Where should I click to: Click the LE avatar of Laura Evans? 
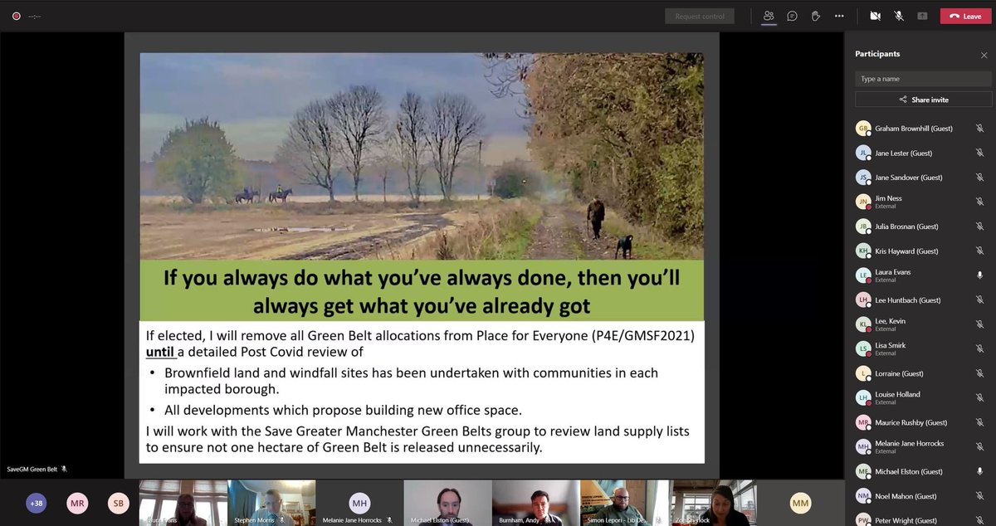click(x=863, y=275)
